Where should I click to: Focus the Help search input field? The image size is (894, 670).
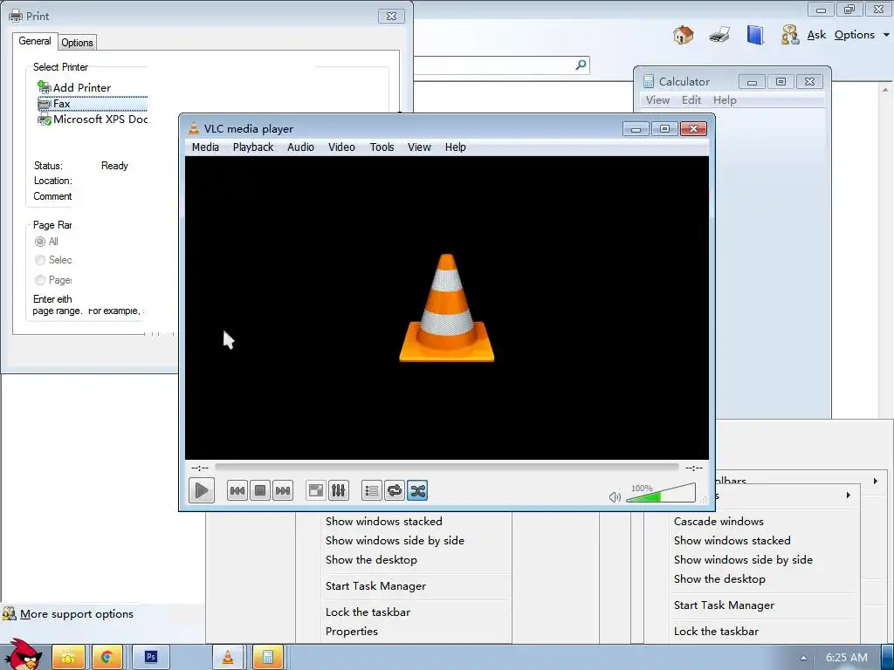point(493,65)
